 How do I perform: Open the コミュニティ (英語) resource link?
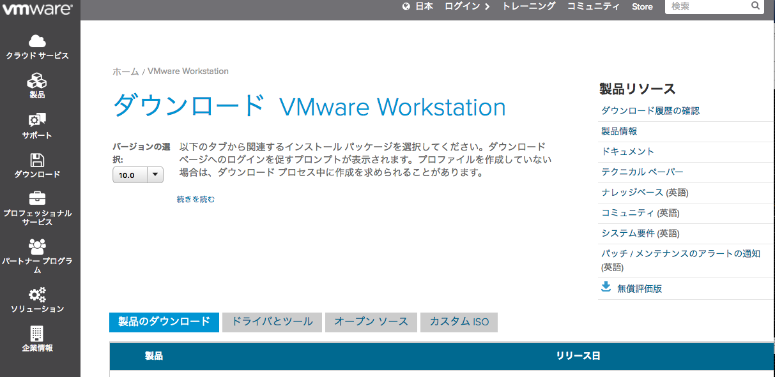[x=640, y=212]
